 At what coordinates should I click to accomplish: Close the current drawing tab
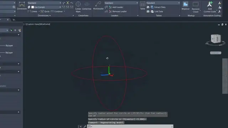tap(8, 20)
